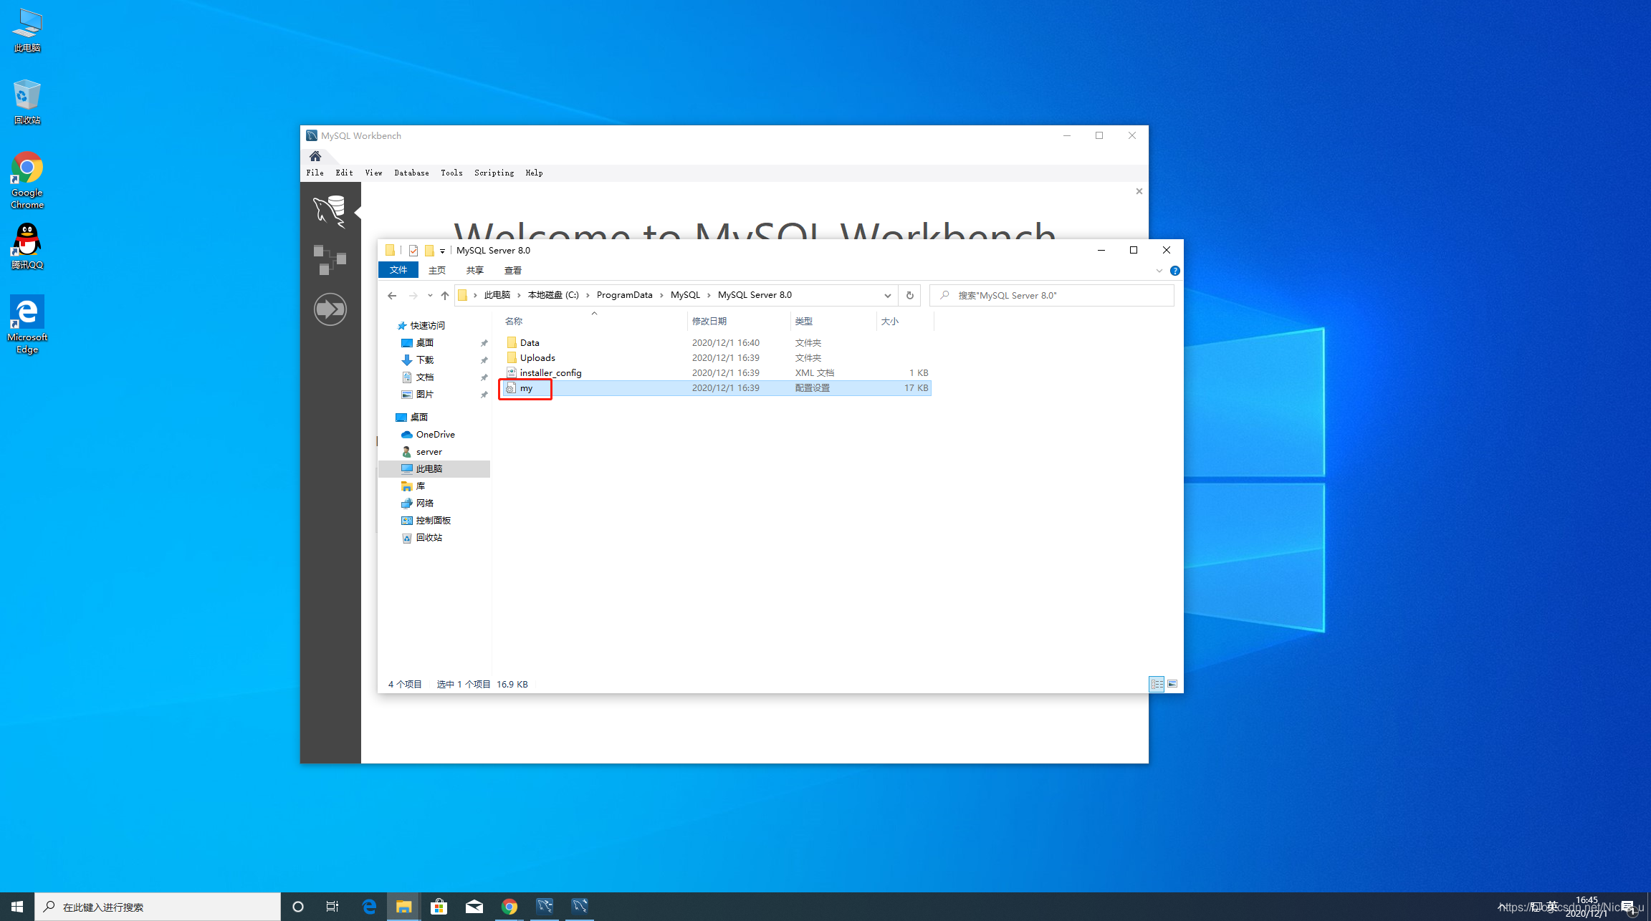The image size is (1651, 921).
Task: Click the Workbench home tab icon
Action: [x=315, y=156]
